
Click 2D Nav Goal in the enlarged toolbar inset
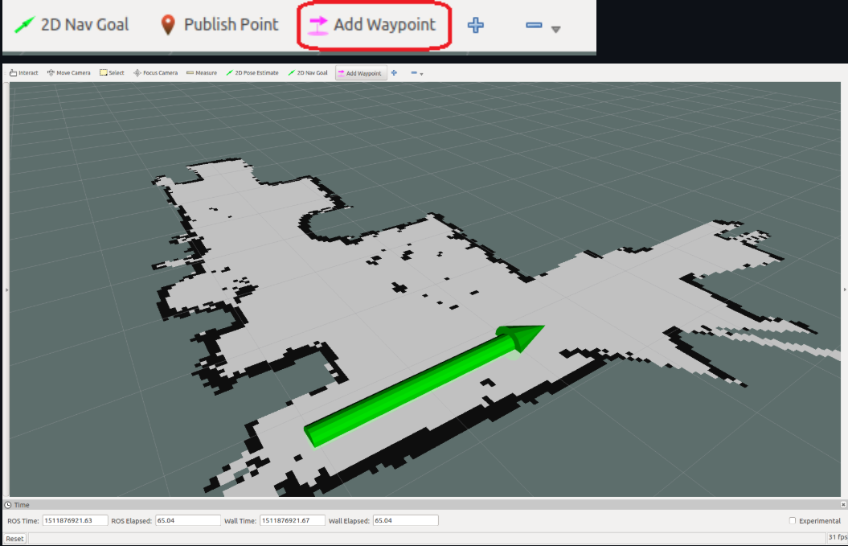point(72,24)
